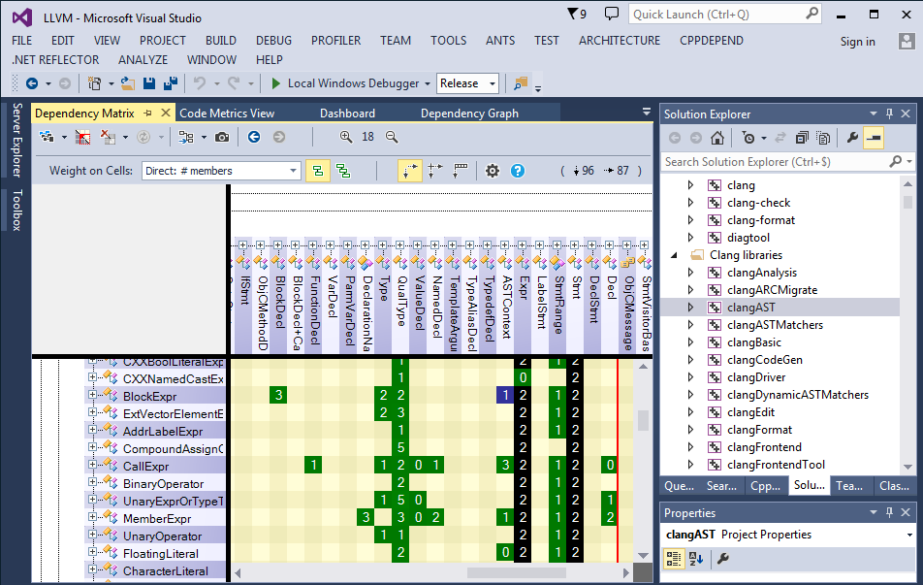Click the first matrix toolbar icon with blue squares
The image size is (923, 585).
(x=47, y=137)
